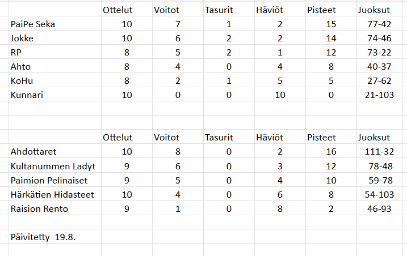Click the Jokke team name cell
Screen dimensions: 407x256
55,38
